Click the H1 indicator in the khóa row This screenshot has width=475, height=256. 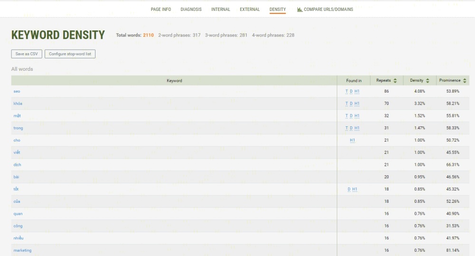pos(357,104)
